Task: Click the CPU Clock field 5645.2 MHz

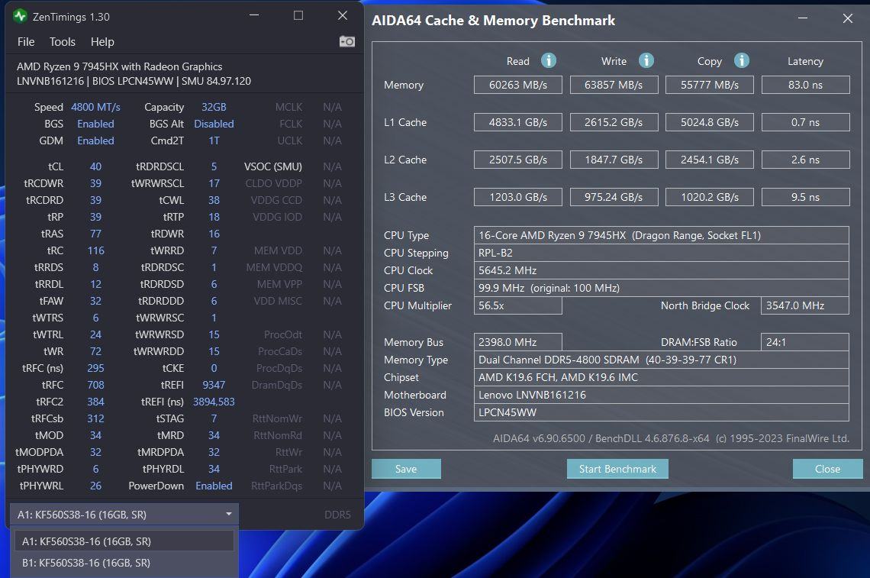Action: point(662,270)
